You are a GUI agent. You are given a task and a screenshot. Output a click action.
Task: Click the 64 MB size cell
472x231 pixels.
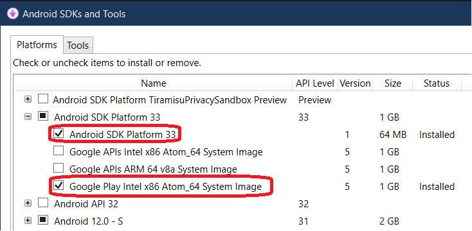(393, 135)
